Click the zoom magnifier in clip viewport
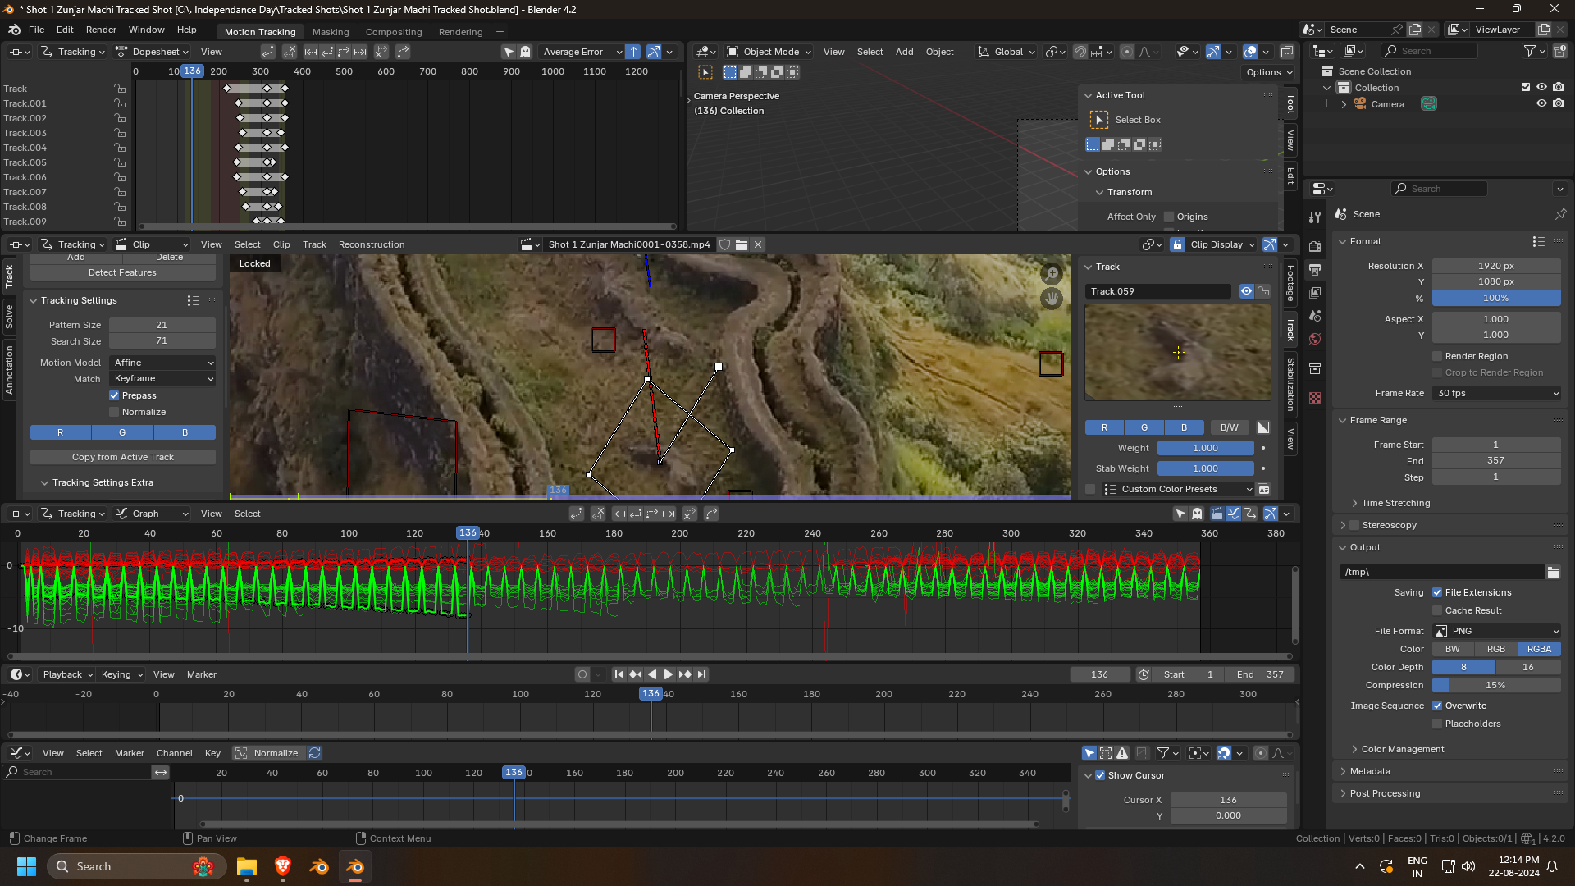 [1052, 274]
